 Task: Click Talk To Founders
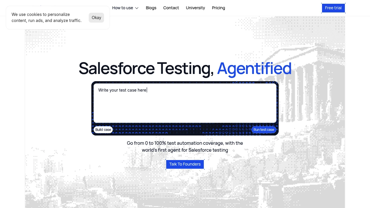click(185, 164)
